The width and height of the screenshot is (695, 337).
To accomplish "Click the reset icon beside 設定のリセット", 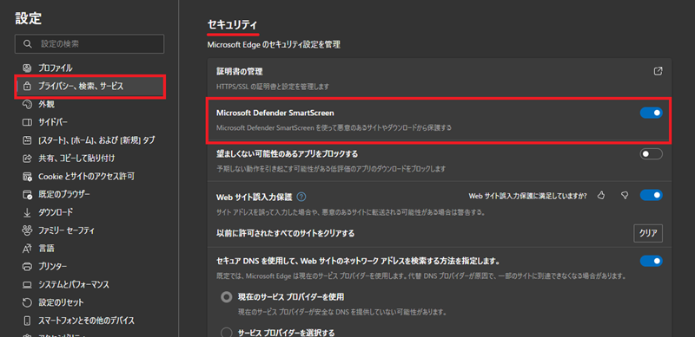I will (28, 302).
